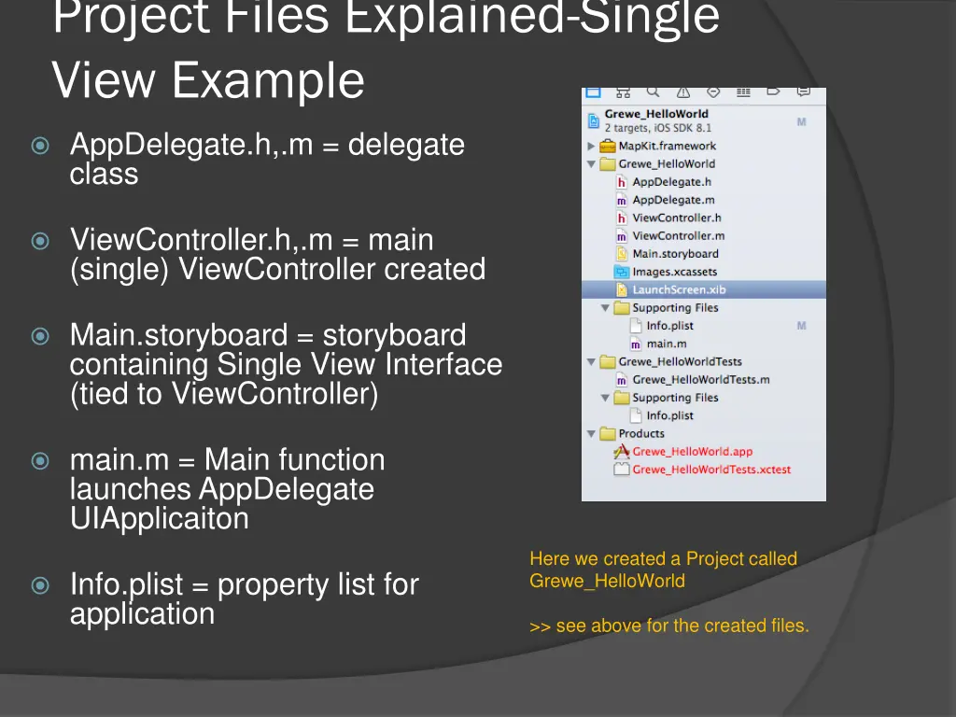Click the MapKit.framework toolbox icon
The height and width of the screenshot is (717, 956).
(x=607, y=146)
